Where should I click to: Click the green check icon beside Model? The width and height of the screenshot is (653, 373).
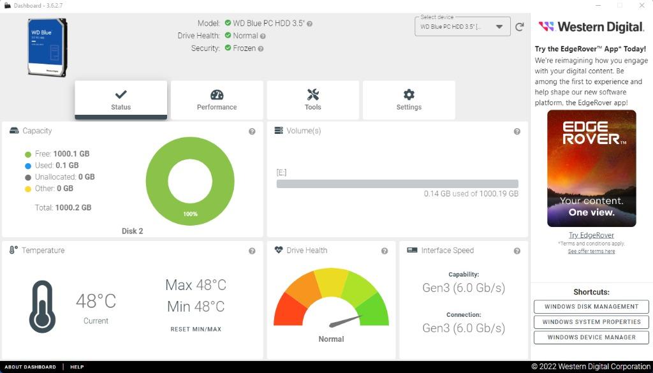[x=228, y=23]
